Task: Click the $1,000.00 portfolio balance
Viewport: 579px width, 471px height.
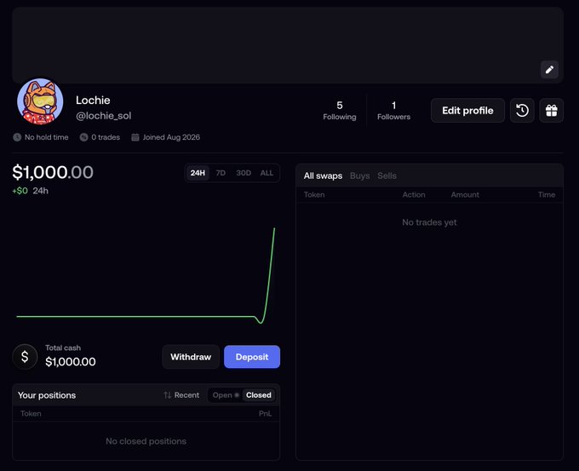Action: pos(53,172)
